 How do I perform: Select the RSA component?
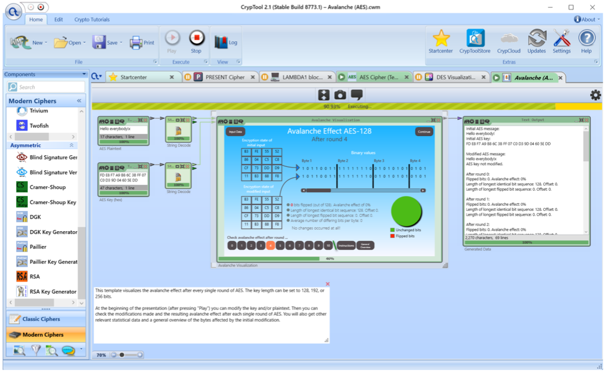coord(28,276)
